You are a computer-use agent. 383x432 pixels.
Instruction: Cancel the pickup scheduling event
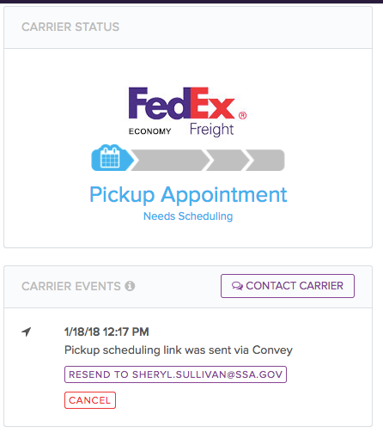90,400
